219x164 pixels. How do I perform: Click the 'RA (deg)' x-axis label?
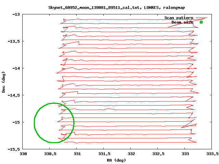coord(116,160)
